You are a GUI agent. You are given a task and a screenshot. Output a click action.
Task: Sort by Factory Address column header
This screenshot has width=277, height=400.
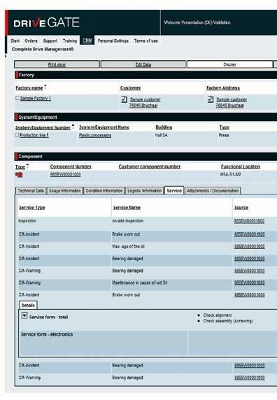pos(223,88)
